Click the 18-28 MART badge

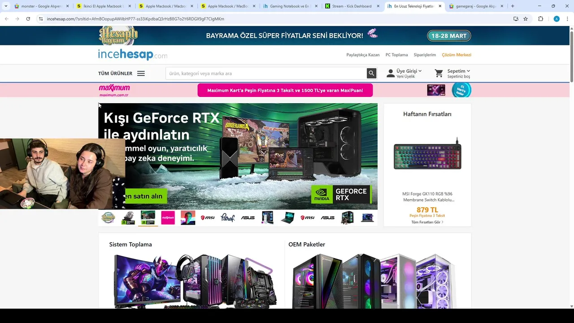(449, 35)
